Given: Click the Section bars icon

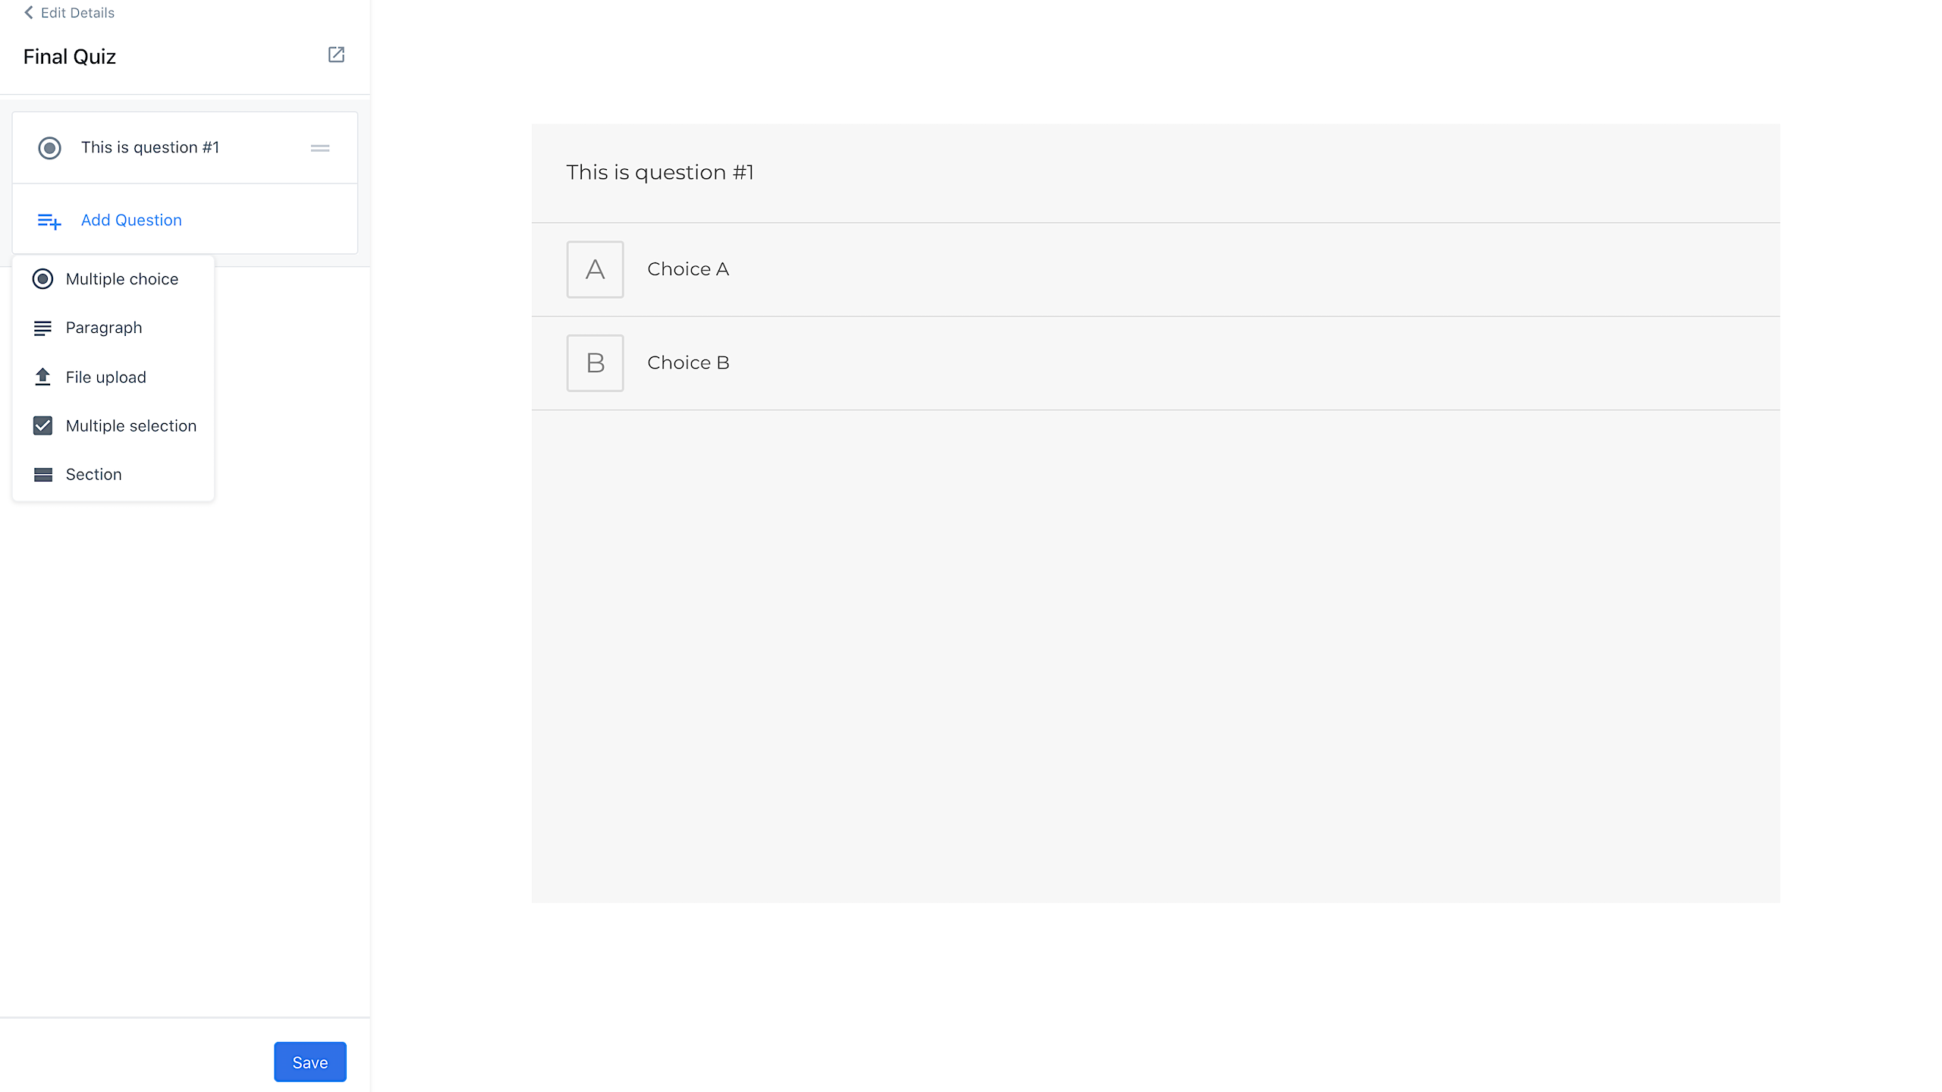Looking at the screenshot, I should point(43,475).
